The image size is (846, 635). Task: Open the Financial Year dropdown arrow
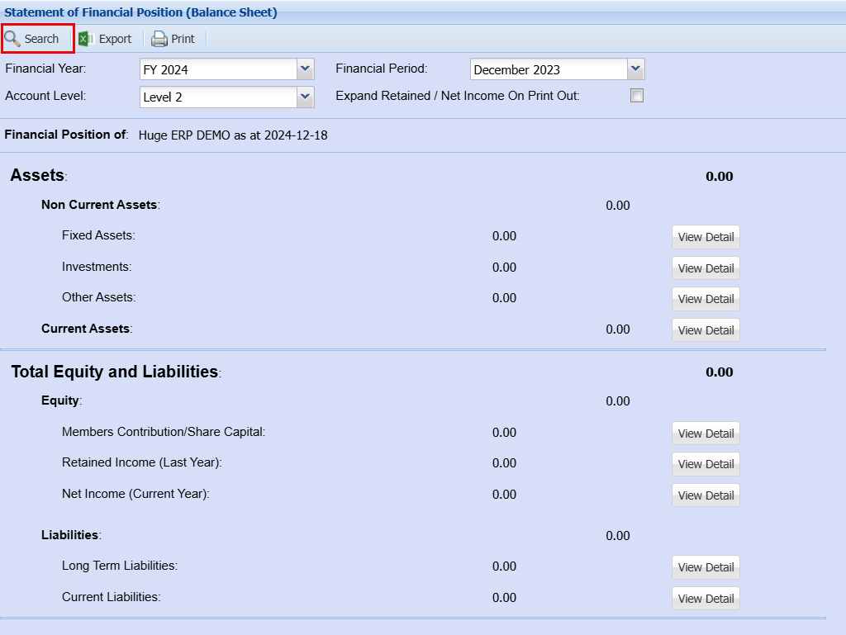305,69
